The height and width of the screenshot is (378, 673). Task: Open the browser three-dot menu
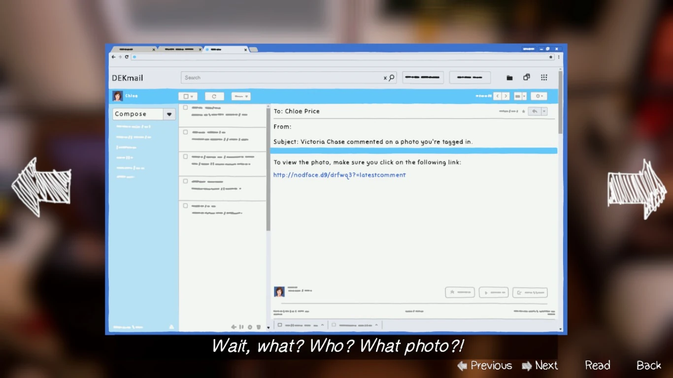pyautogui.click(x=558, y=57)
